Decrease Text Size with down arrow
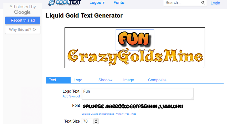 click(x=96, y=123)
